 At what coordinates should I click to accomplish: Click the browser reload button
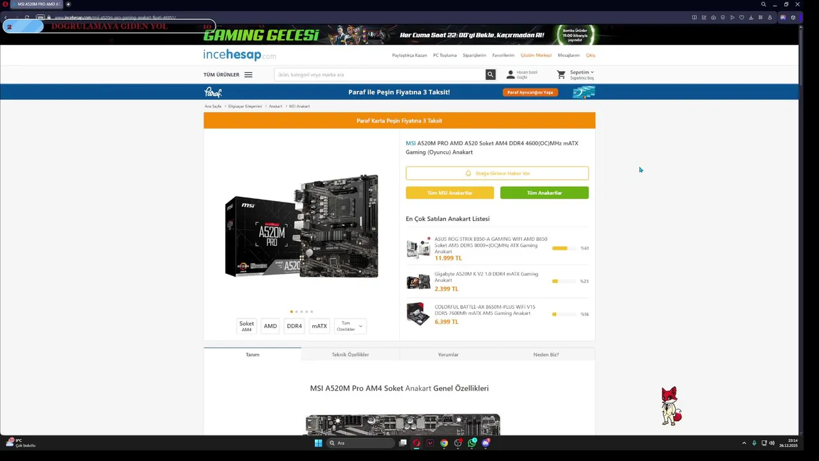[27, 17]
